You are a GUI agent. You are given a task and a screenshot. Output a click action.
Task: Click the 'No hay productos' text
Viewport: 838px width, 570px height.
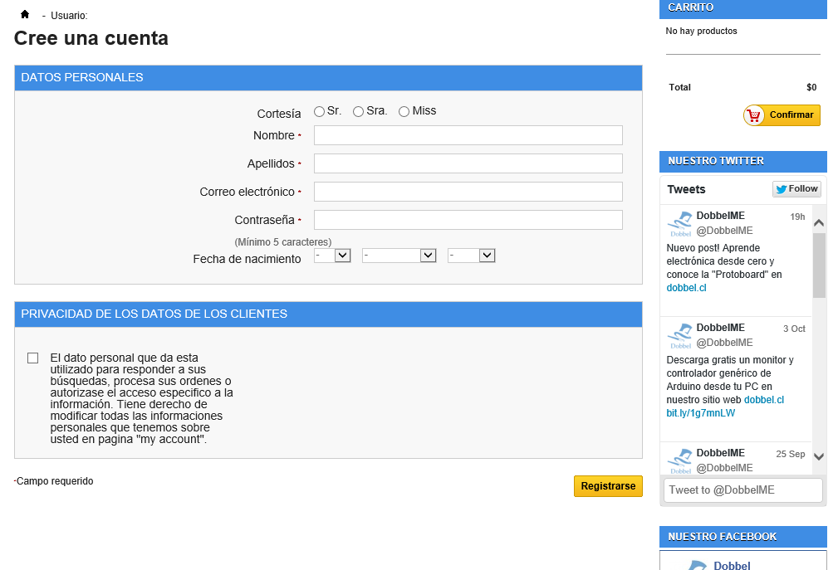[701, 31]
